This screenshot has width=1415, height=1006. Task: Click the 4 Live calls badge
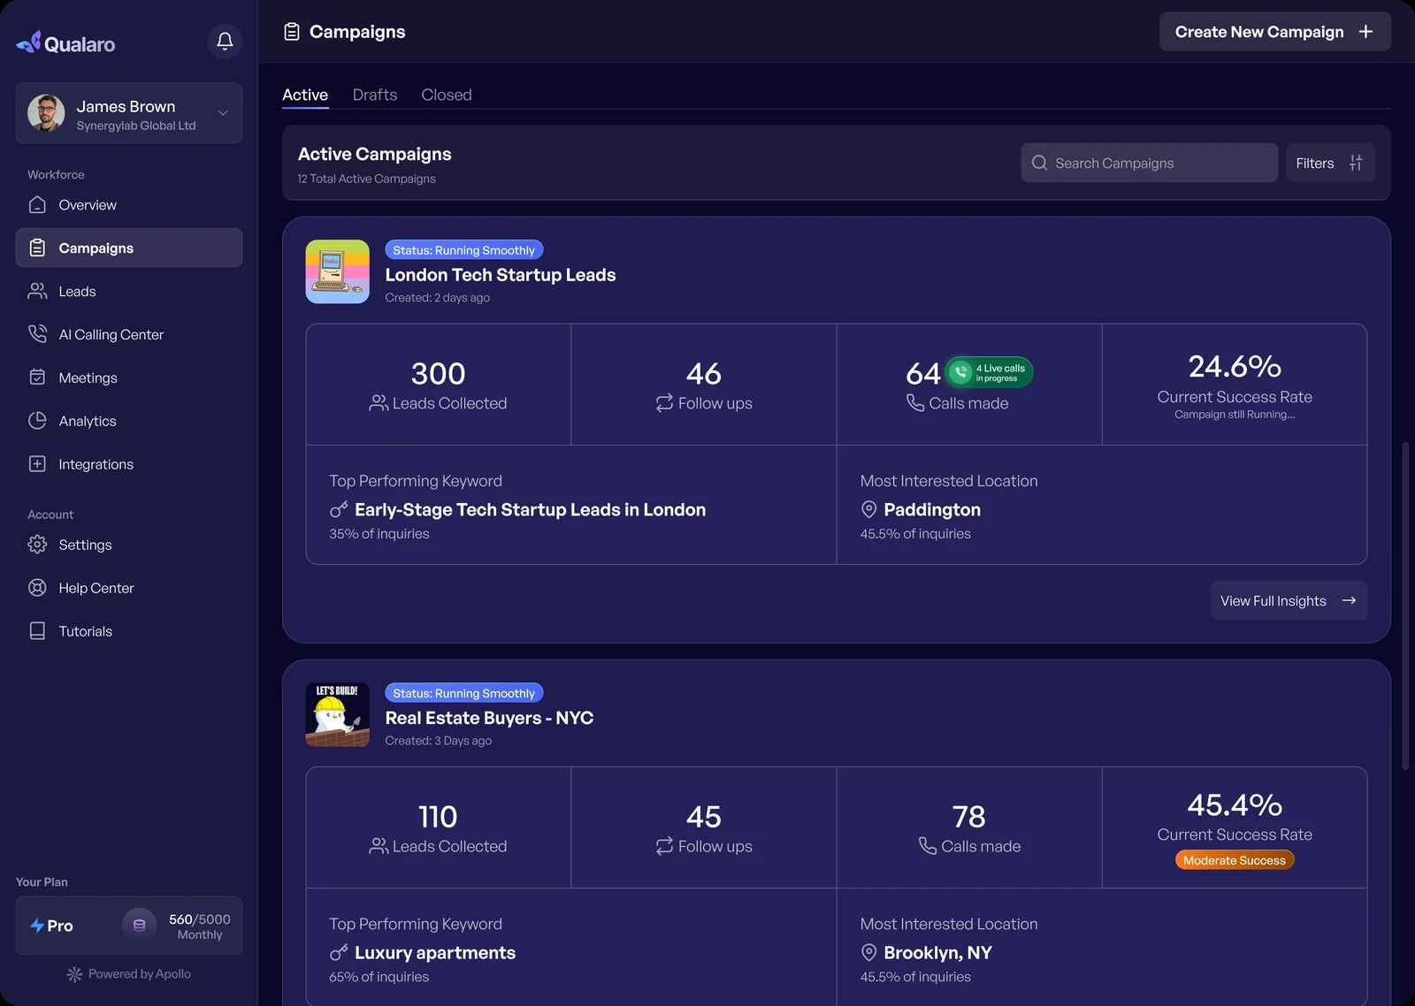(x=990, y=373)
